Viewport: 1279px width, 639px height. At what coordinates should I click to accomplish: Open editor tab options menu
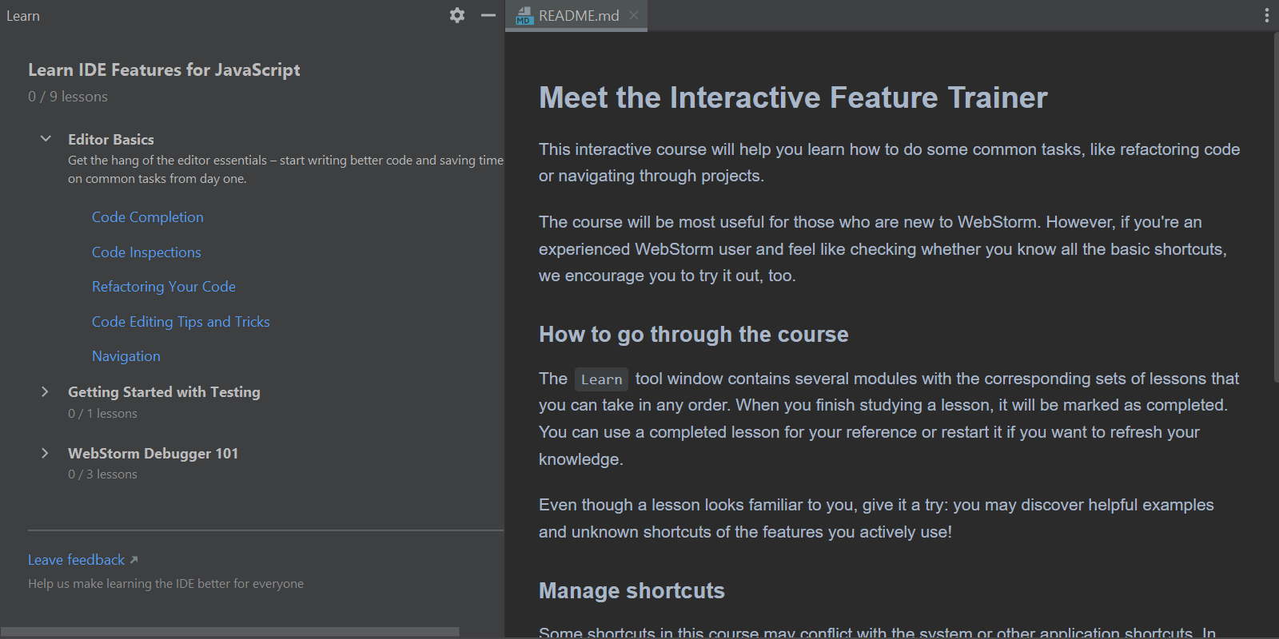click(x=1266, y=15)
